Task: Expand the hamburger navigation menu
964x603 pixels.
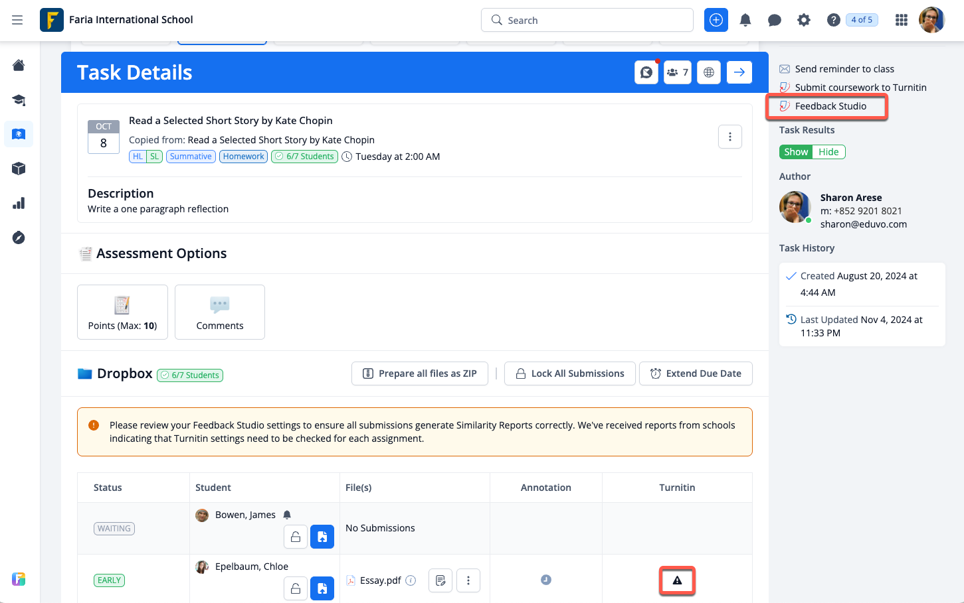Action: 17,20
